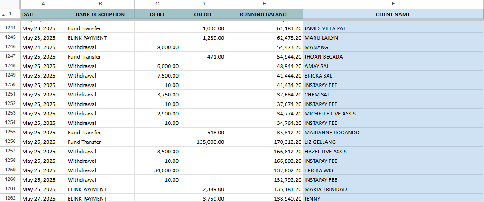Viewport: 484px width, 202px height.
Task: Select the row 1261 header
Action: pyautogui.click(x=10, y=189)
